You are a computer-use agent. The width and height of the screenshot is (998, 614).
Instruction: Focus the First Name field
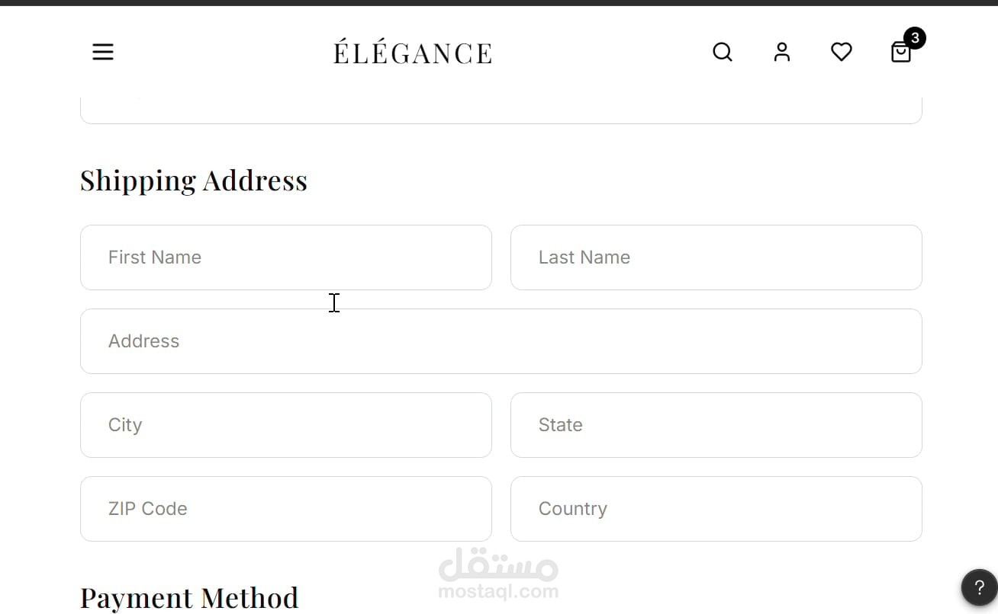(285, 257)
